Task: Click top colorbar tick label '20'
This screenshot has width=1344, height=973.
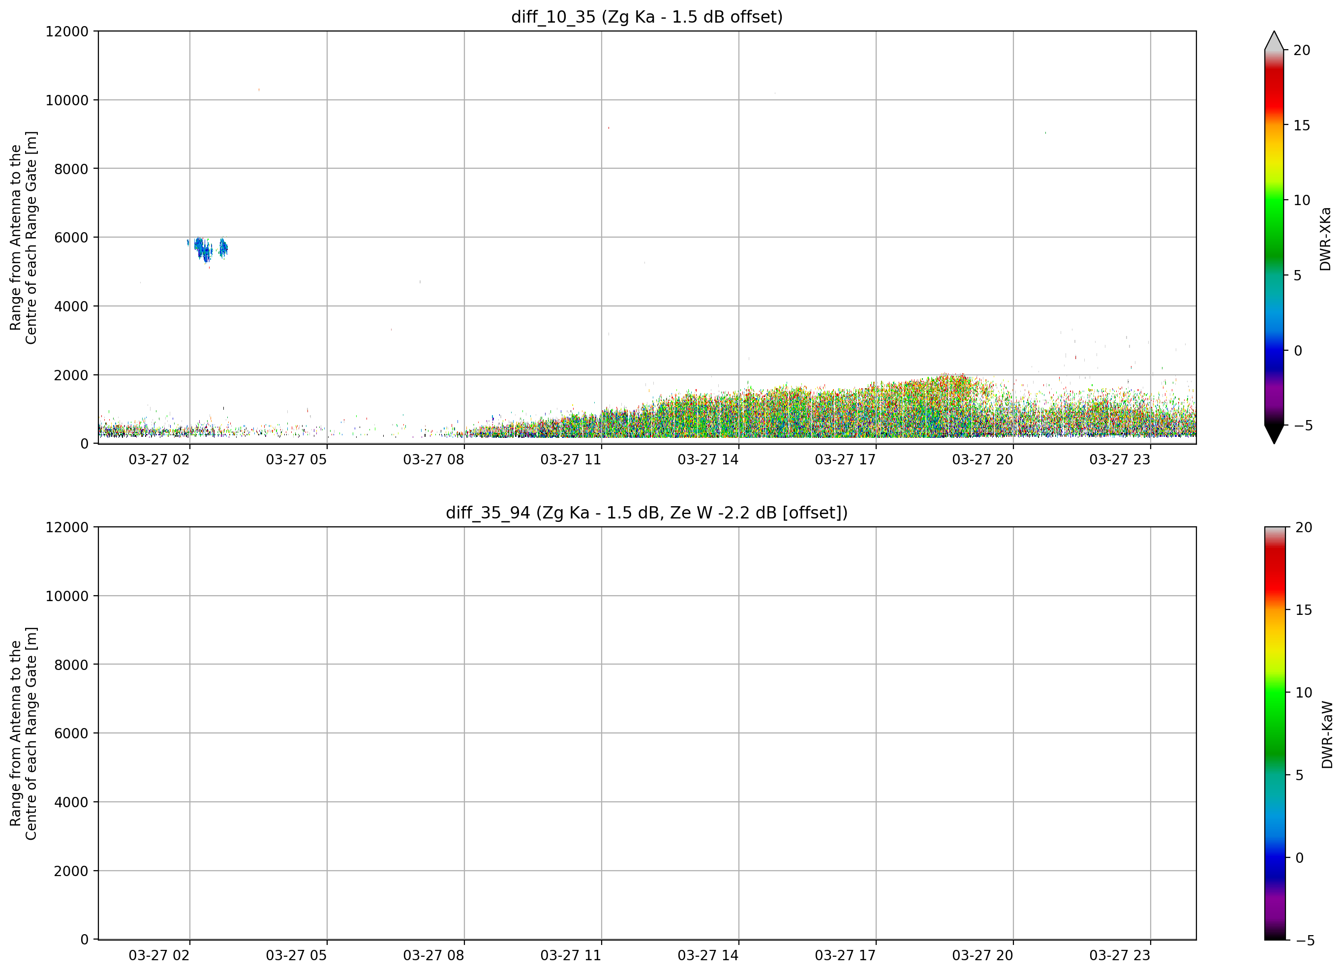Action: pyautogui.click(x=1302, y=50)
